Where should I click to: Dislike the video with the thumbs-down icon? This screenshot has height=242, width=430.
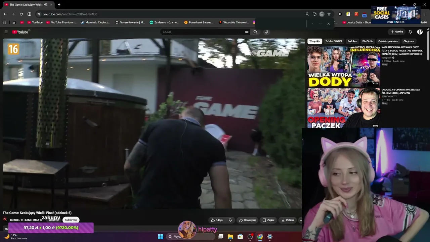pyautogui.click(x=230, y=220)
